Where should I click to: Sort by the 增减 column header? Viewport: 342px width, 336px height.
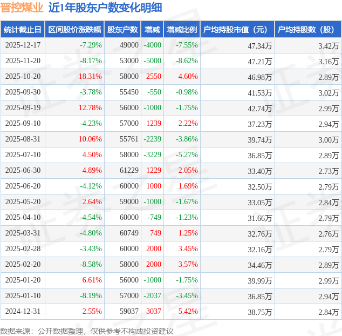point(153,30)
